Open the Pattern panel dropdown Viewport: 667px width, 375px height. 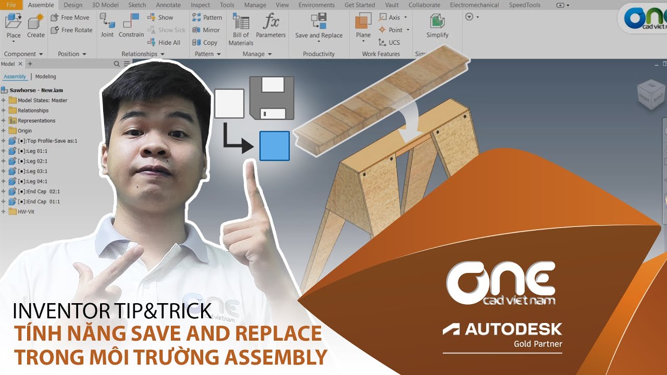218,54
